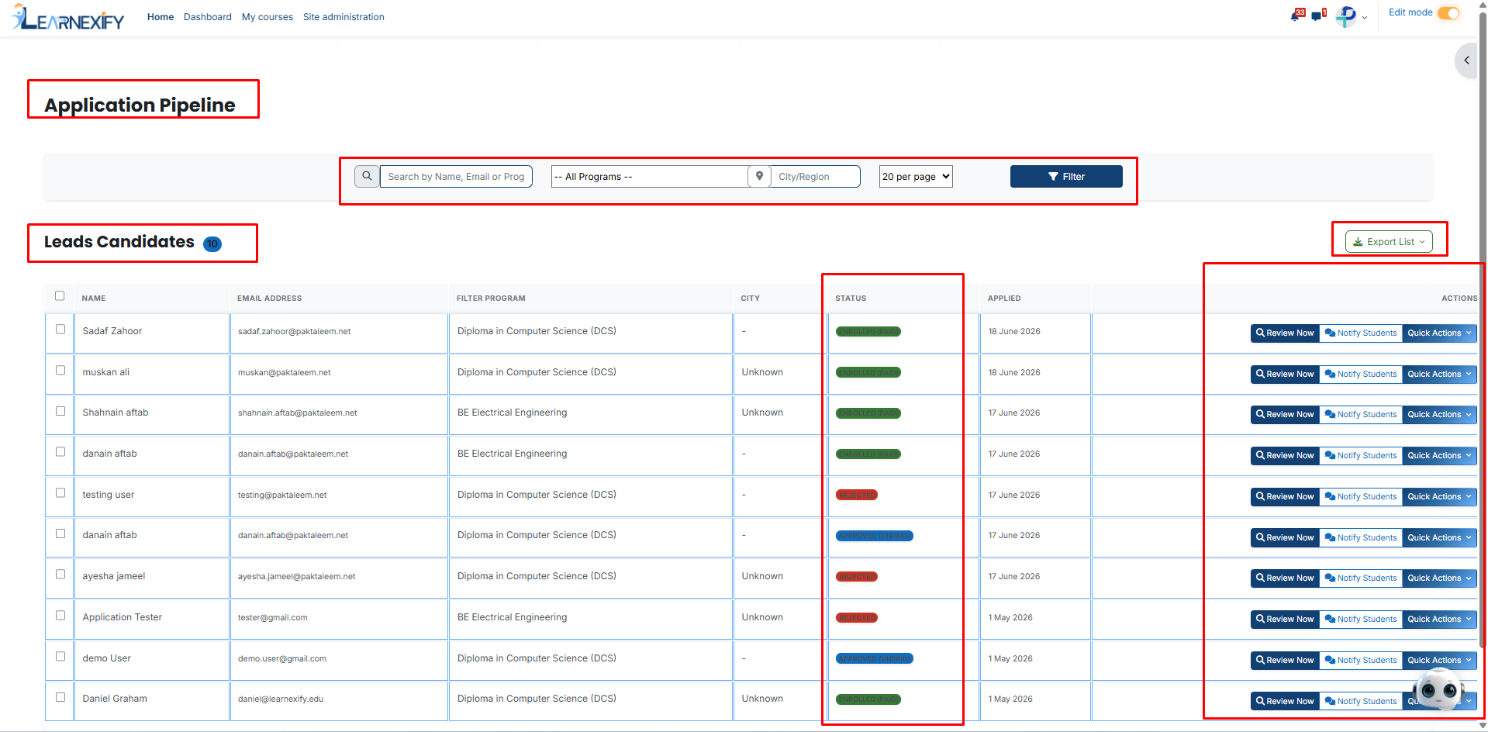Click the Learnexify logo
The width and height of the screenshot is (1488, 732).
coord(68,17)
